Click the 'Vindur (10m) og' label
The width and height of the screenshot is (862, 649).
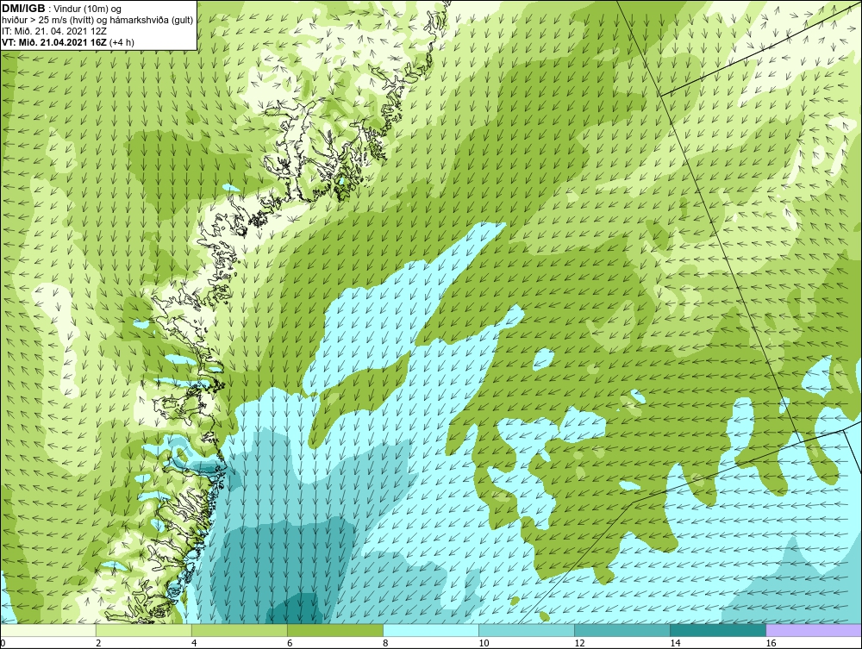89,9
